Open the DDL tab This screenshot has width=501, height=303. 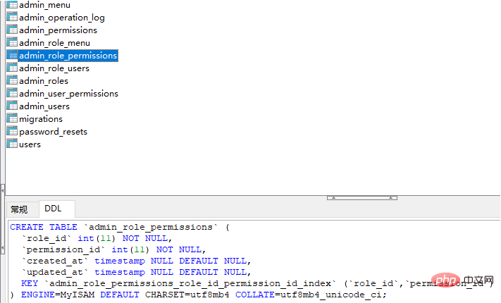click(x=54, y=209)
